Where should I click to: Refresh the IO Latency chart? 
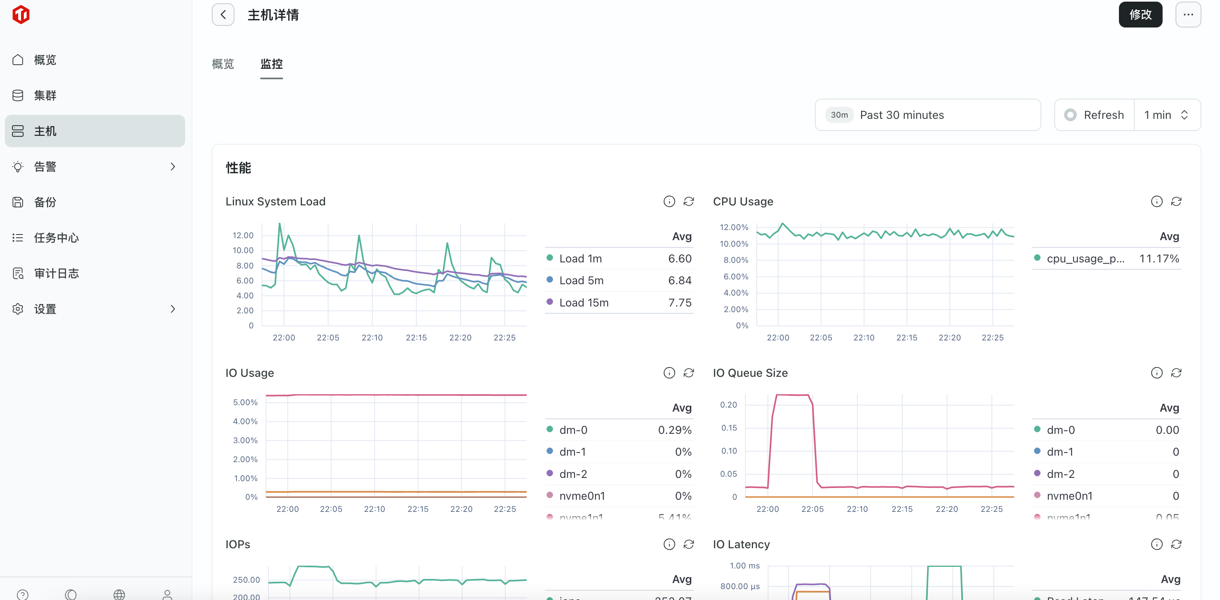point(1176,544)
